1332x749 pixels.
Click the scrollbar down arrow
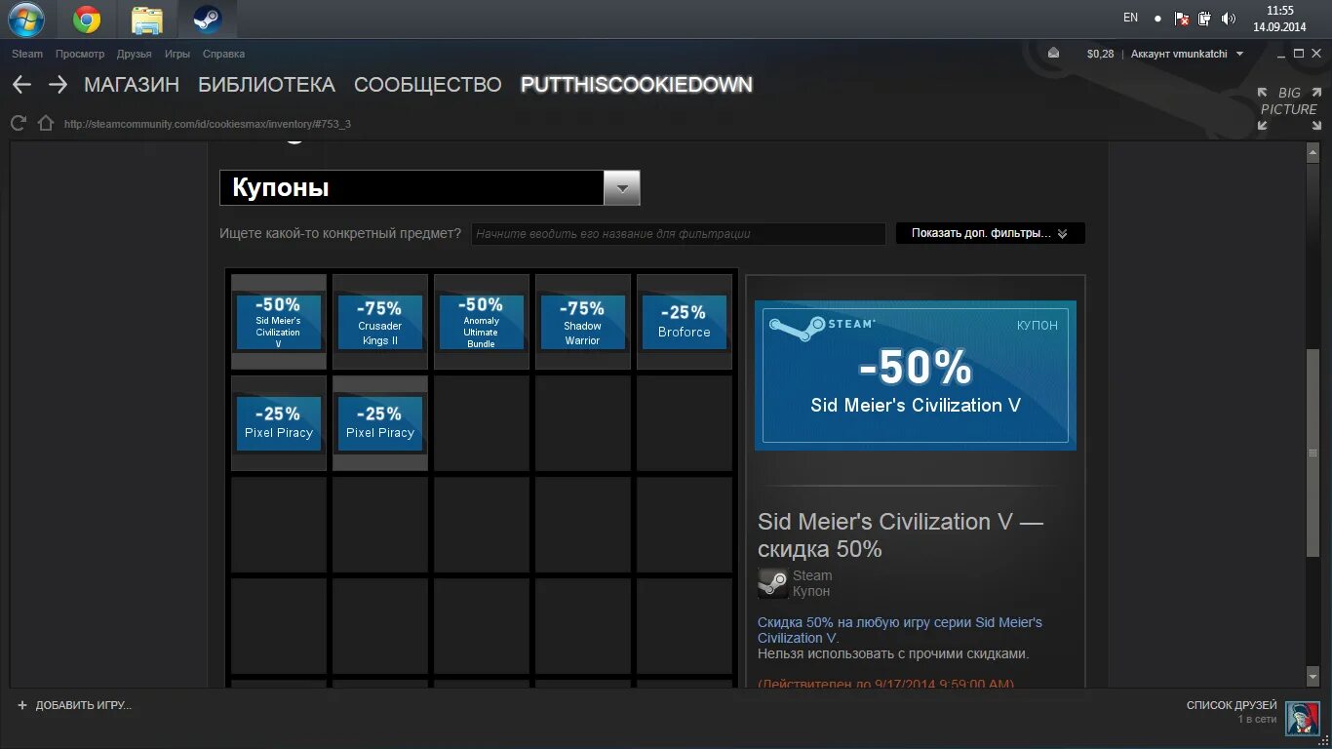click(x=1312, y=676)
